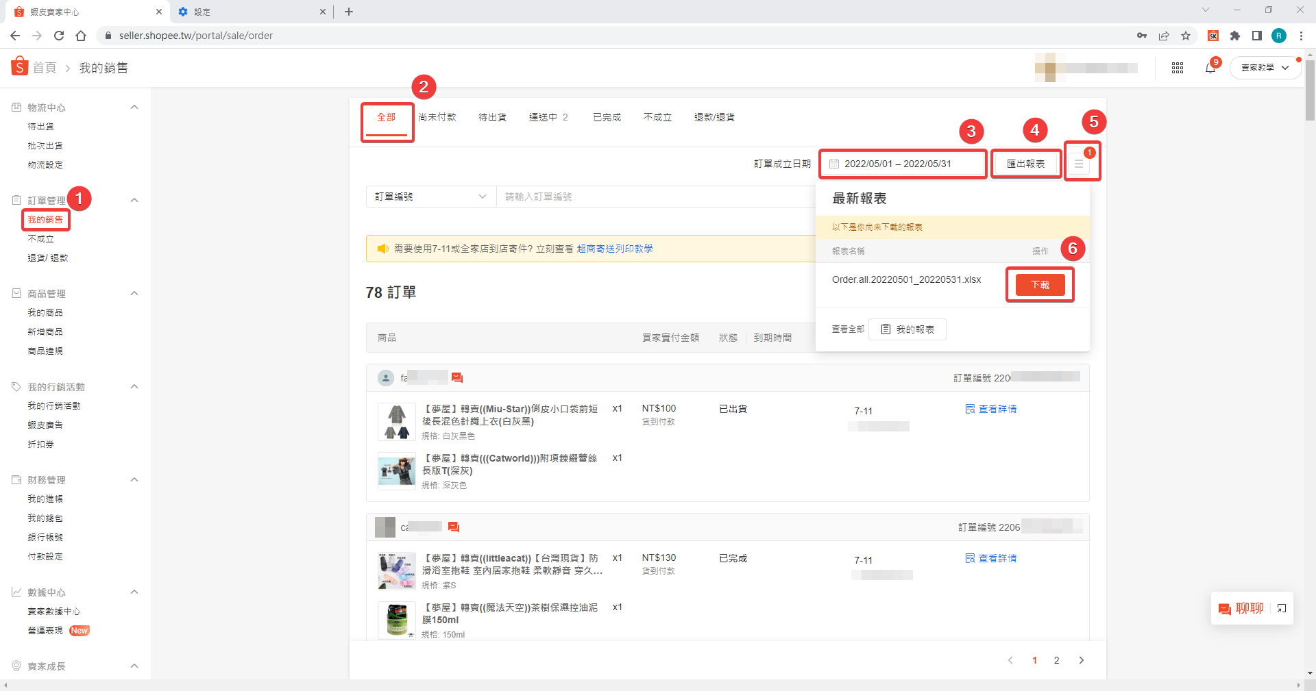This screenshot has width=1316, height=691.
Task: Click the 下載 download button
Action: [x=1040, y=285]
